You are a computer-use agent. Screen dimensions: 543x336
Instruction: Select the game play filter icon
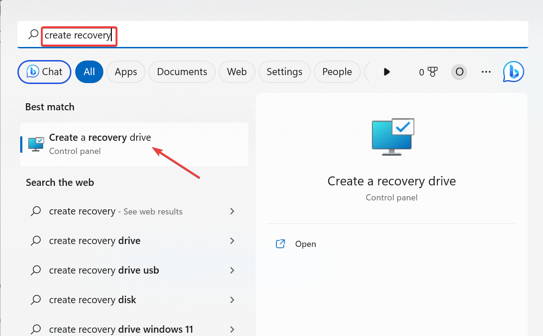[x=387, y=71]
